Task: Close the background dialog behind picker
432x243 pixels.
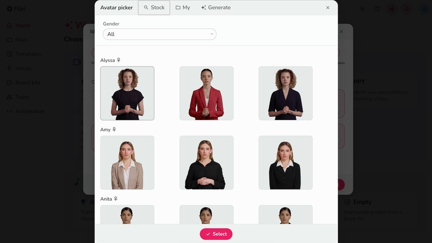Action: [342, 31]
